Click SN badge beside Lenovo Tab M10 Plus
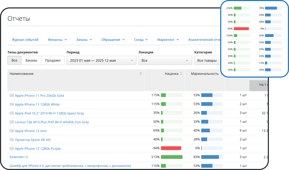The image size is (289, 170). coord(12,122)
